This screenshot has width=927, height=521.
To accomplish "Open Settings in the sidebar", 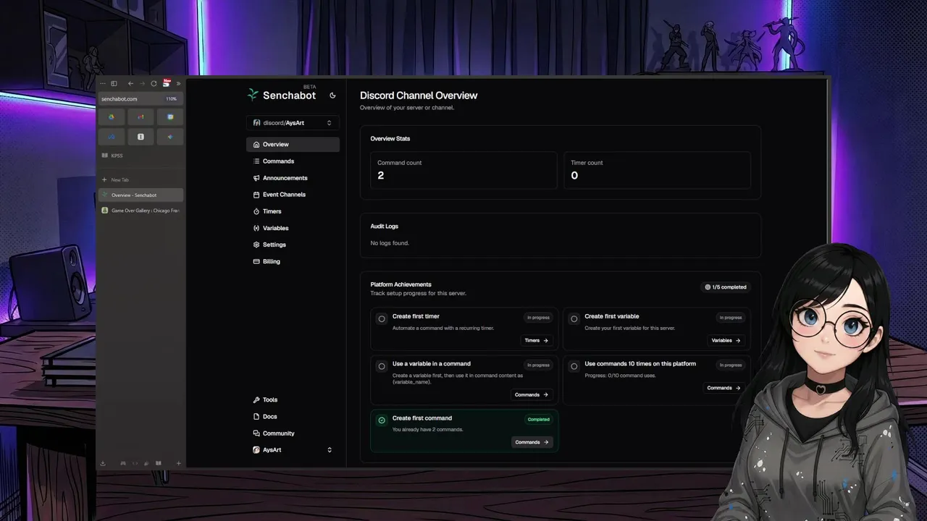I will (x=293, y=245).
